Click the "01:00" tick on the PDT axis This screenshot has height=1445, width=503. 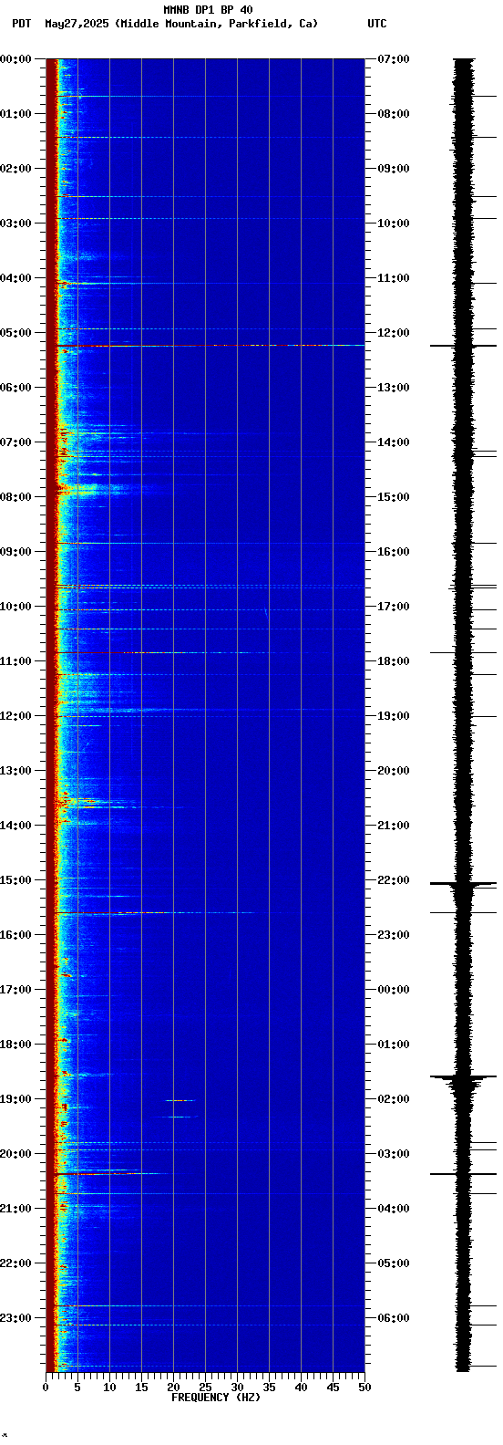tap(16, 114)
